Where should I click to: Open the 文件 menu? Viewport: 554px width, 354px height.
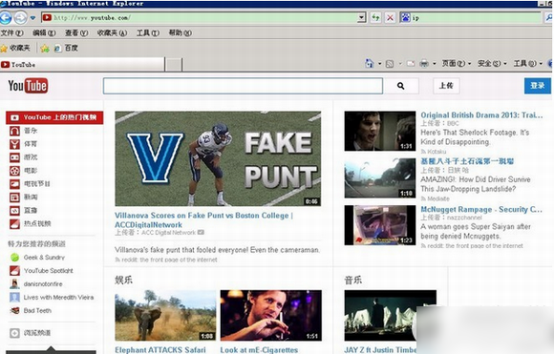click(x=12, y=32)
